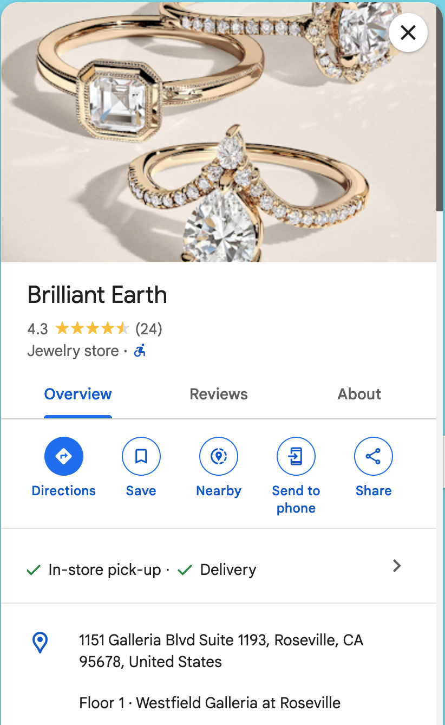Click the Send to phone icon
The width and height of the screenshot is (445, 725).
296,457
